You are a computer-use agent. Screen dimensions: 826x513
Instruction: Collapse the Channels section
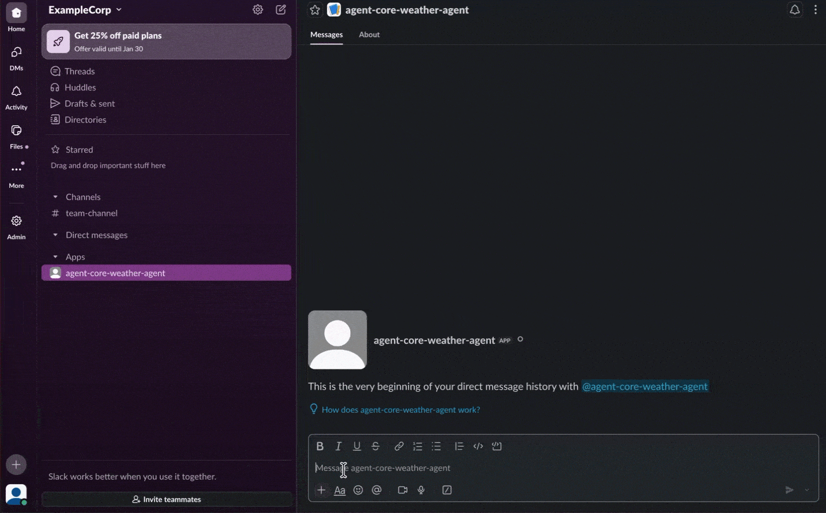pos(55,197)
